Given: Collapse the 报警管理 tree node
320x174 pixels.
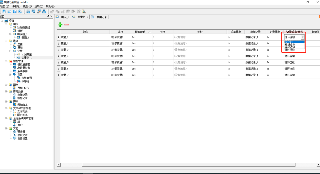Looking at the screenshot, I should coord(6,61).
